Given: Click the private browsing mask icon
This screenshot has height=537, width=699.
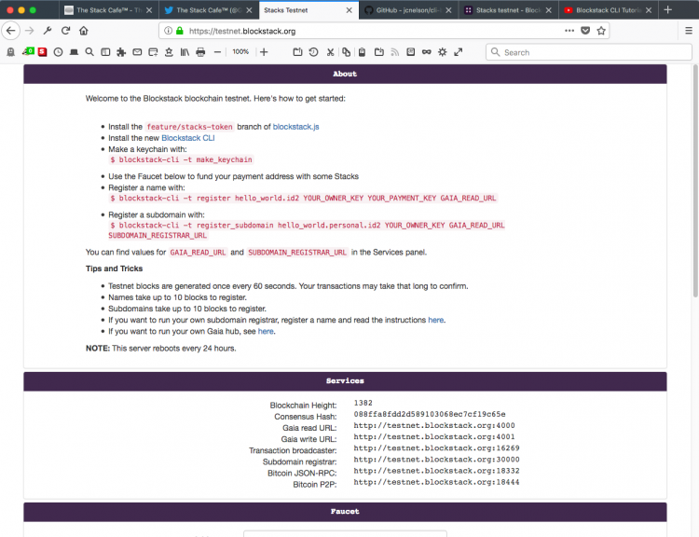Looking at the screenshot, I should (427, 52).
